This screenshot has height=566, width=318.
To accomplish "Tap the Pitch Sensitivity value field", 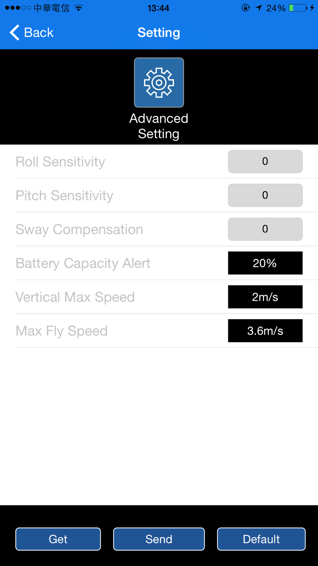I will (265, 195).
